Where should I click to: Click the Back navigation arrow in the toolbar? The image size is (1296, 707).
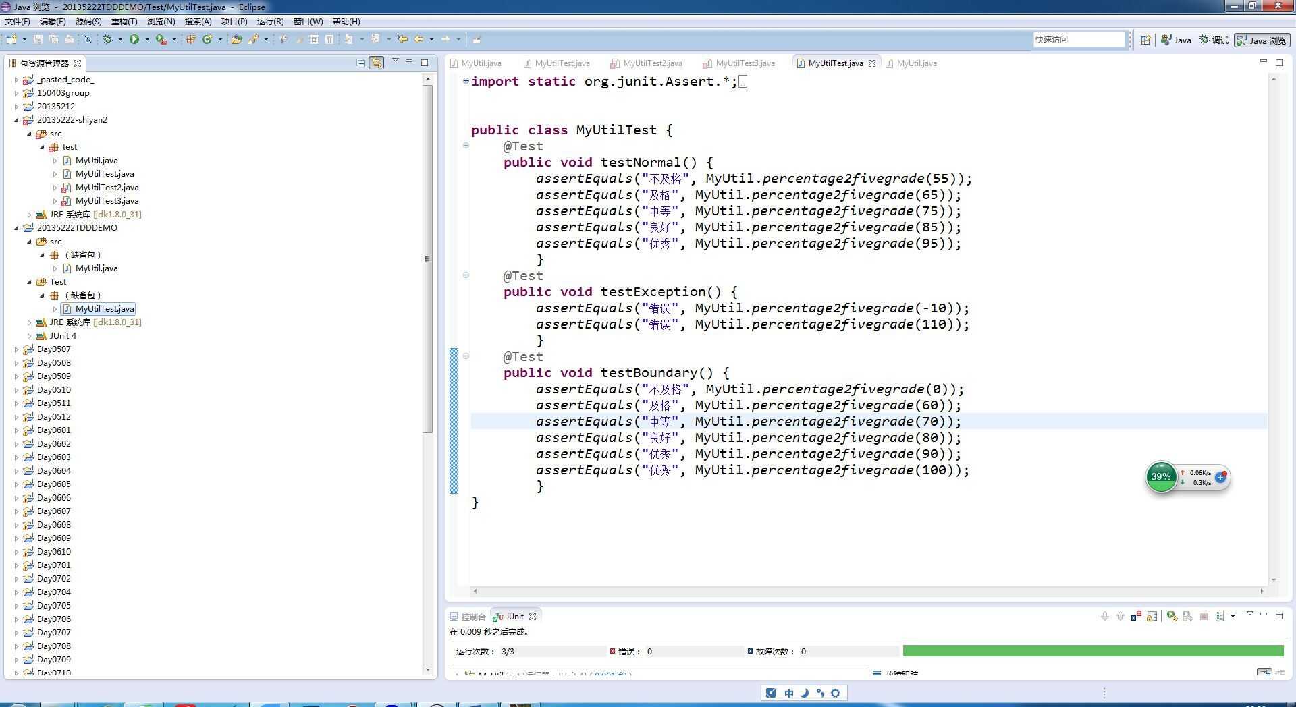click(418, 40)
